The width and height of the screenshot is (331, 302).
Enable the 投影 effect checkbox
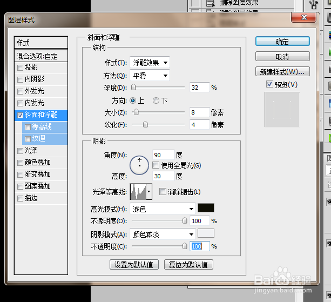click(20, 68)
